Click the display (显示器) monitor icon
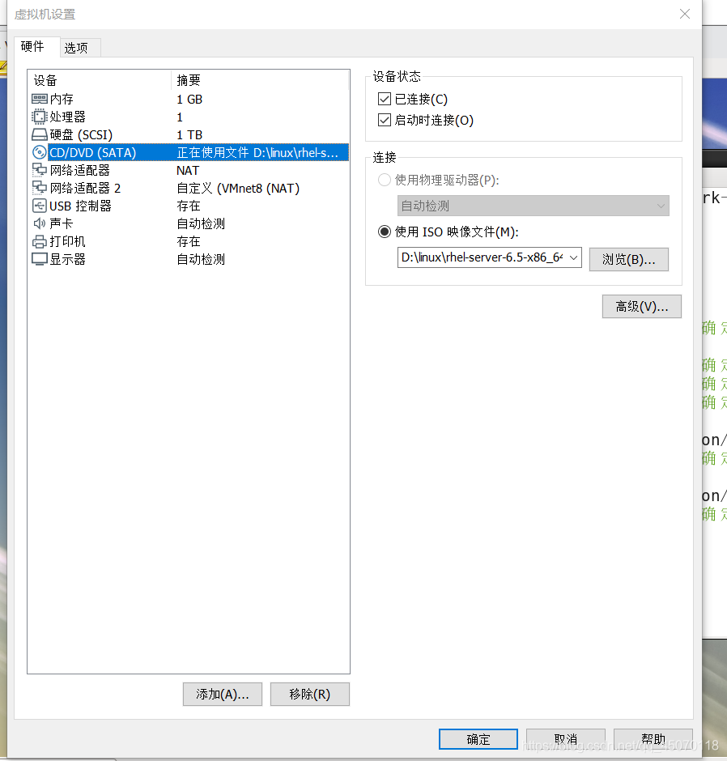Screen dimensions: 727x761 coord(40,259)
